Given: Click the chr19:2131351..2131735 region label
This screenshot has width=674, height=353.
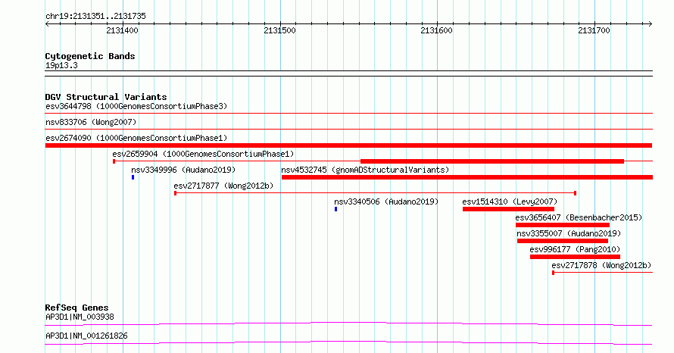Looking at the screenshot, I should (x=95, y=16).
